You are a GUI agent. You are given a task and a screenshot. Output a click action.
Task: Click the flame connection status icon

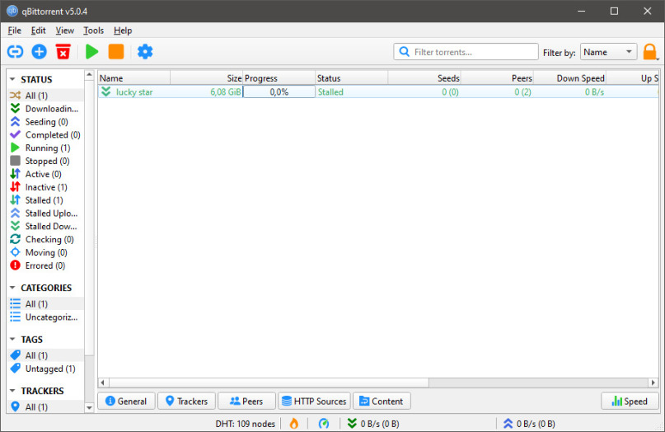click(x=293, y=423)
